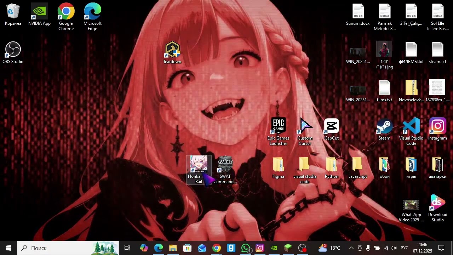Select the visual studia code folder
Screen dimensions: 453x255
pos(305,170)
